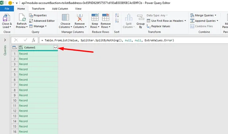Click the ABC123 data type icon of Column1

21,47
